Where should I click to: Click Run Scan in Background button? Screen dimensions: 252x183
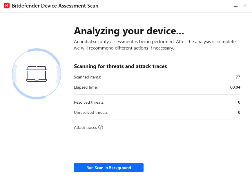point(109,168)
